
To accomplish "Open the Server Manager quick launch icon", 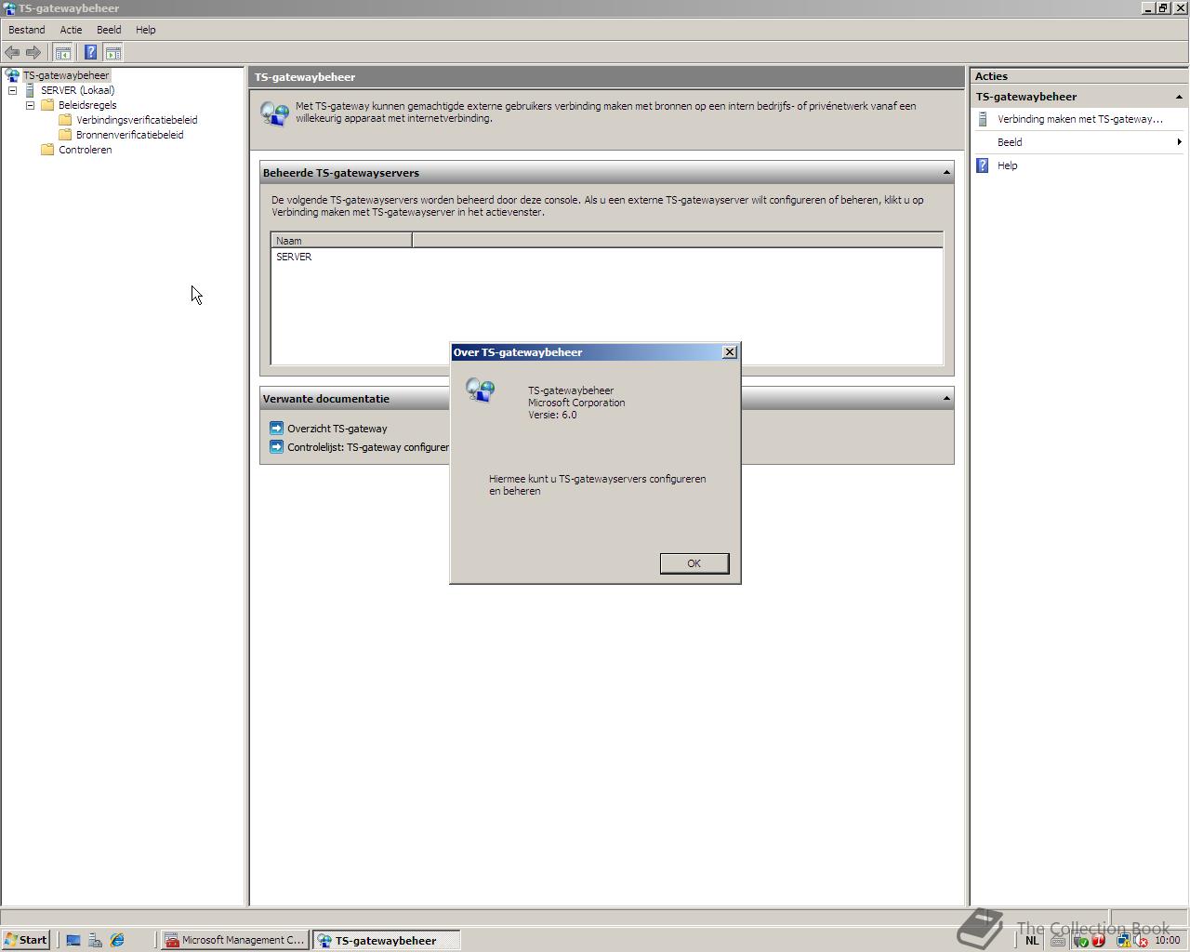I will [x=95, y=940].
